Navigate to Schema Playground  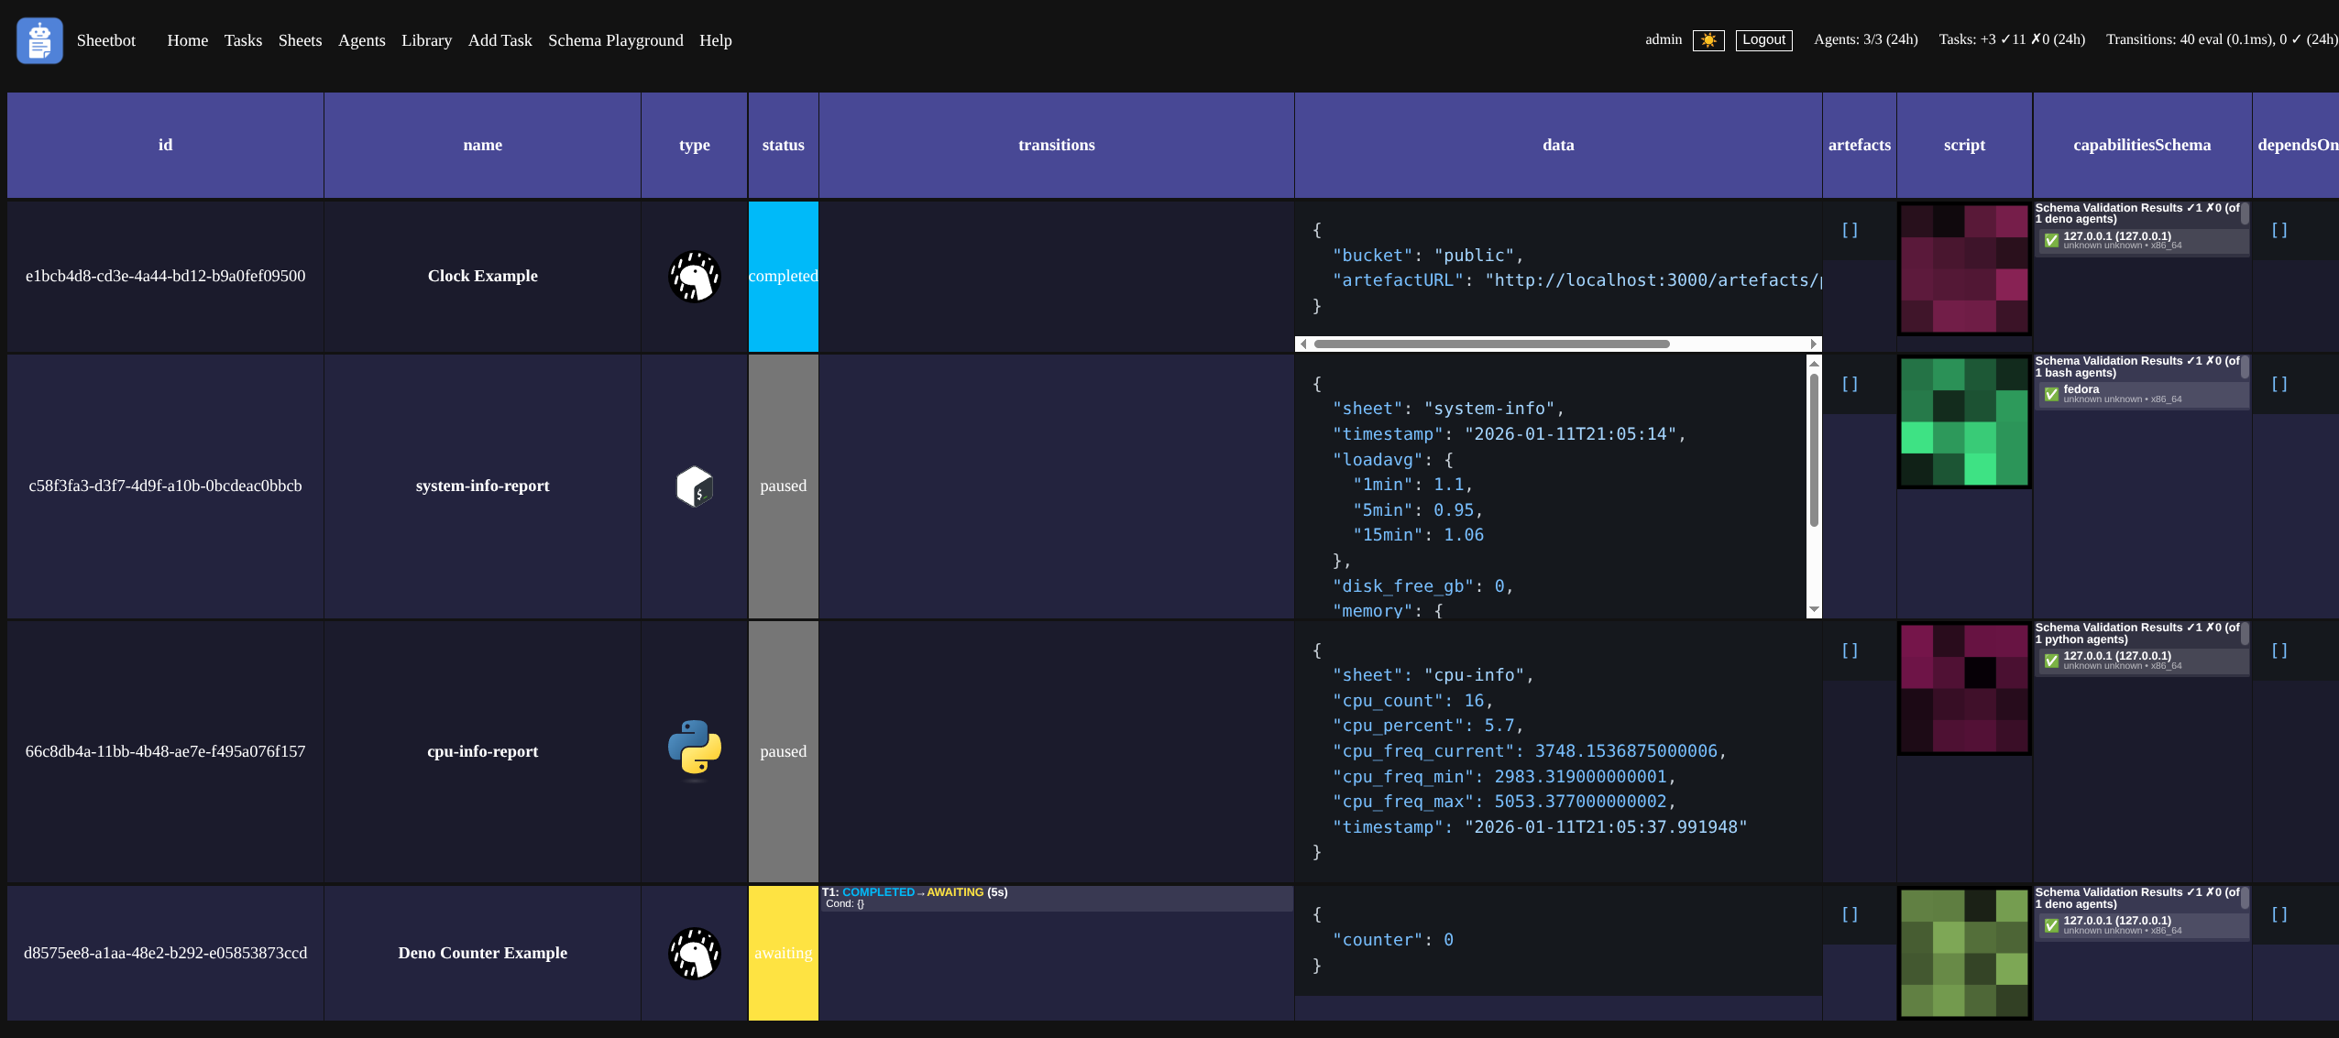coord(615,40)
